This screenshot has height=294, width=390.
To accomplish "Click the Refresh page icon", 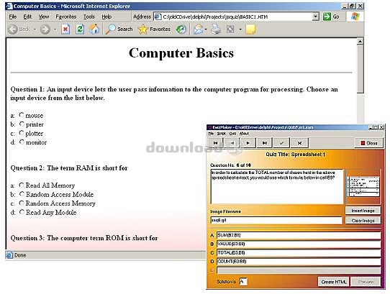I will [80, 29].
